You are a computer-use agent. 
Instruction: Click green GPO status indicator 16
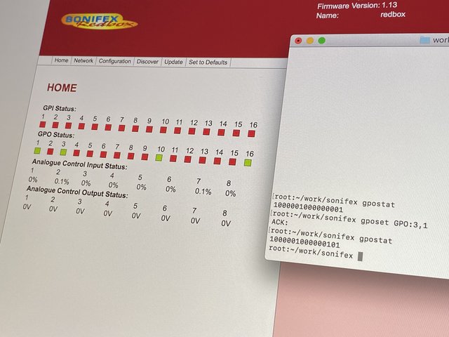point(248,163)
